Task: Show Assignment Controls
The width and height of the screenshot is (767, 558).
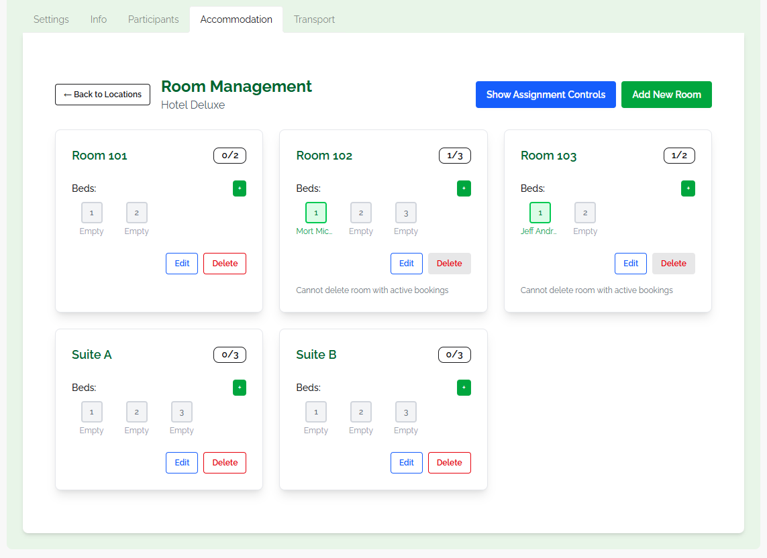Action: tap(546, 95)
